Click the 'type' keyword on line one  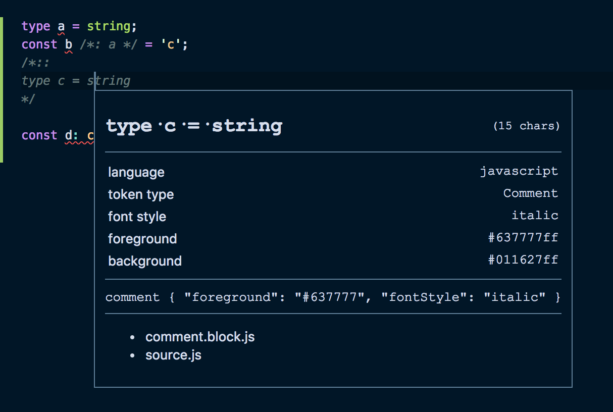click(36, 26)
